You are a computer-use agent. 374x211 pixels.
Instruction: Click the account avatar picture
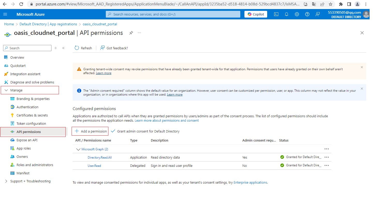click(366, 14)
